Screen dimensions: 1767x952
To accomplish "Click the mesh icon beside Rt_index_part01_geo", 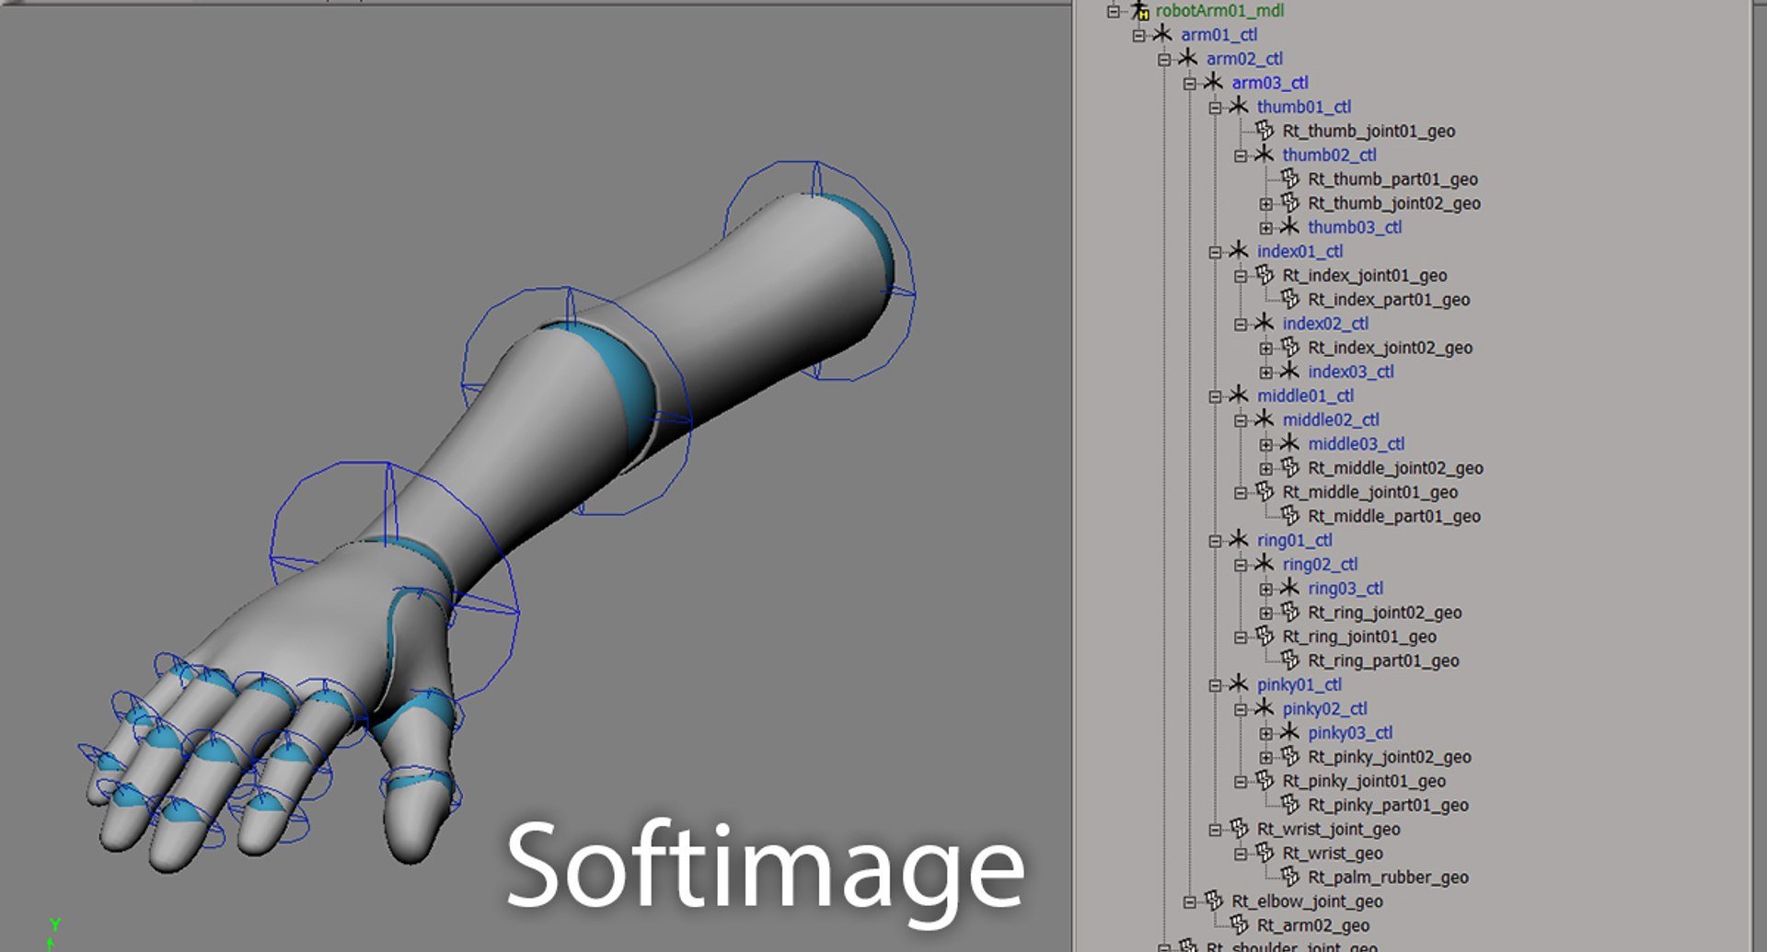I will [1289, 298].
